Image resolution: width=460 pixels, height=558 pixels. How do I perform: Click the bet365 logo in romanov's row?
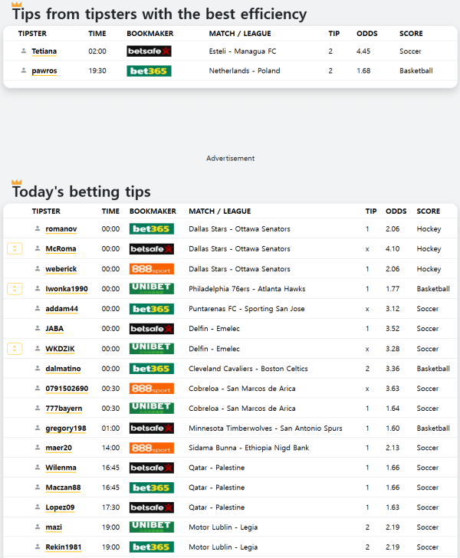(151, 229)
